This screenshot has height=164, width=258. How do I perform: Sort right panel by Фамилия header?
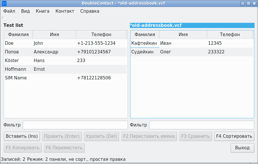(145, 35)
